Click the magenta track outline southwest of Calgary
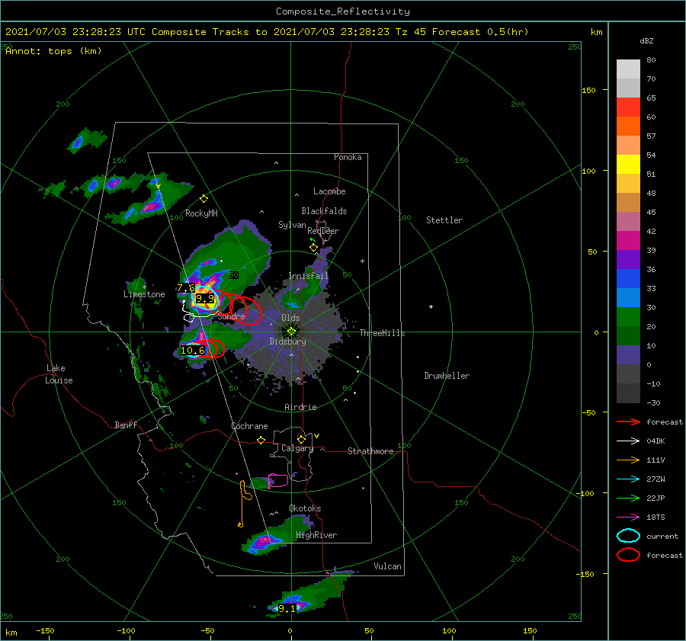686x641 pixels. pos(278,480)
